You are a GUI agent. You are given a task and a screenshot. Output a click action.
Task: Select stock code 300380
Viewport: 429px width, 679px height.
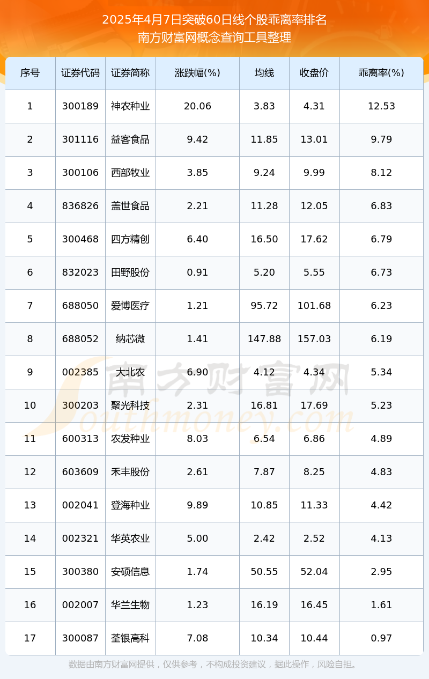point(80,572)
